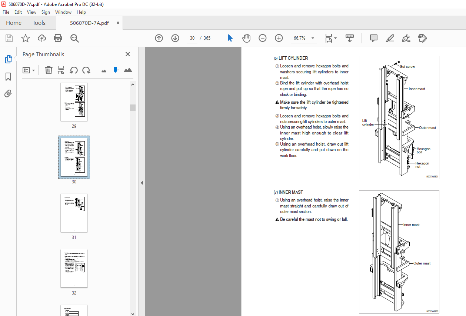Open the sign document tool

(406, 38)
